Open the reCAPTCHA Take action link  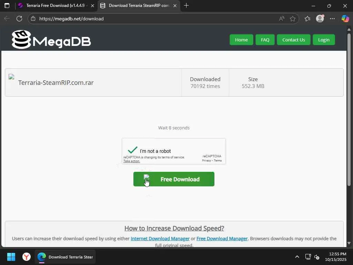click(132, 161)
